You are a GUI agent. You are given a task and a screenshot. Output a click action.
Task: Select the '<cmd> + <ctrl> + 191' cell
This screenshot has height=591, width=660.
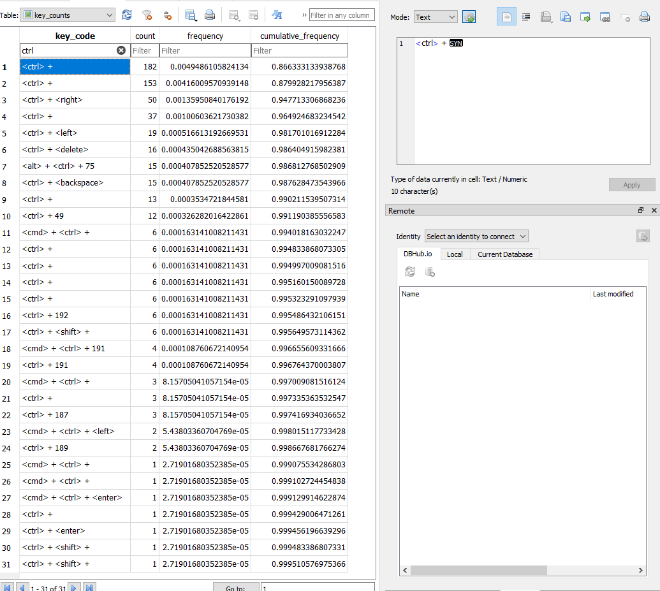(75, 349)
